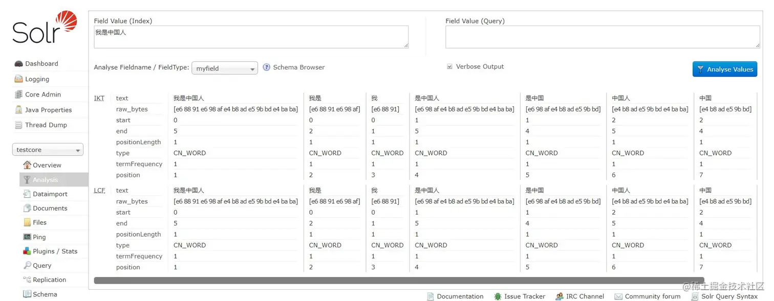Open the testcore core selector dropdown
Screen dimensions: 774x301
pos(48,149)
